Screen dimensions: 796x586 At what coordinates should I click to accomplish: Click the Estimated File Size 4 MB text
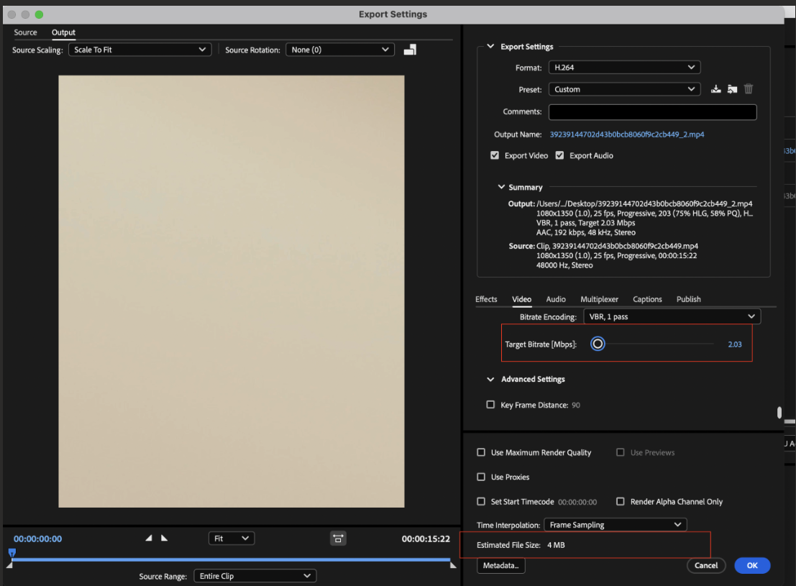[521, 545]
